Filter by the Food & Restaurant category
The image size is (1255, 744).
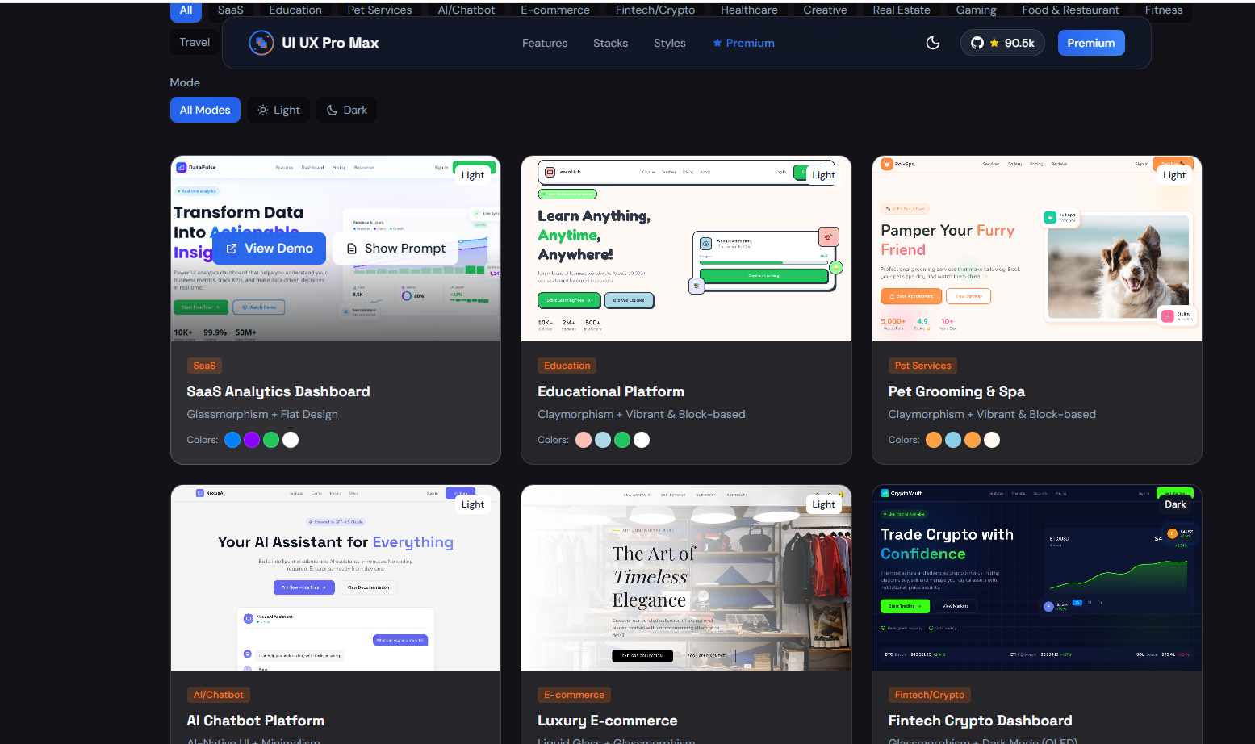pyautogui.click(x=1071, y=10)
